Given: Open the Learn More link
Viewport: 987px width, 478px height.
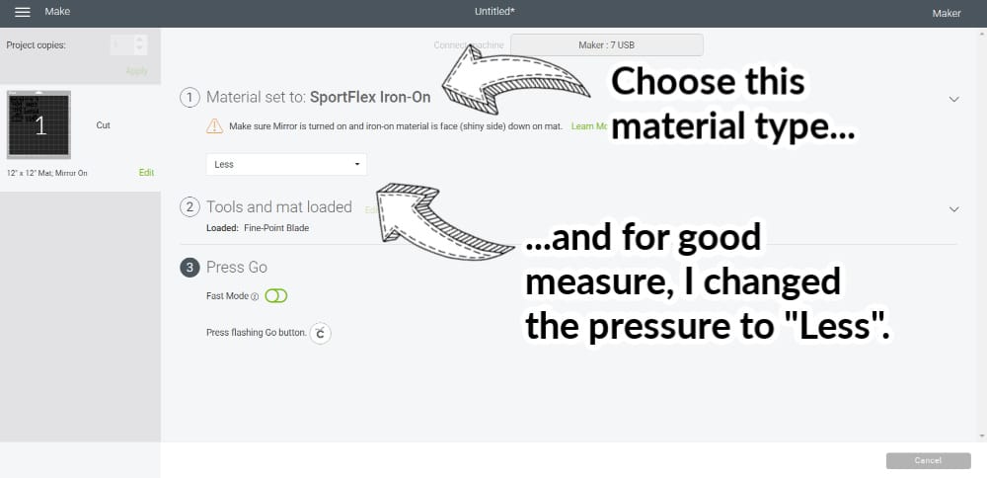Looking at the screenshot, I should (x=589, y=126).
